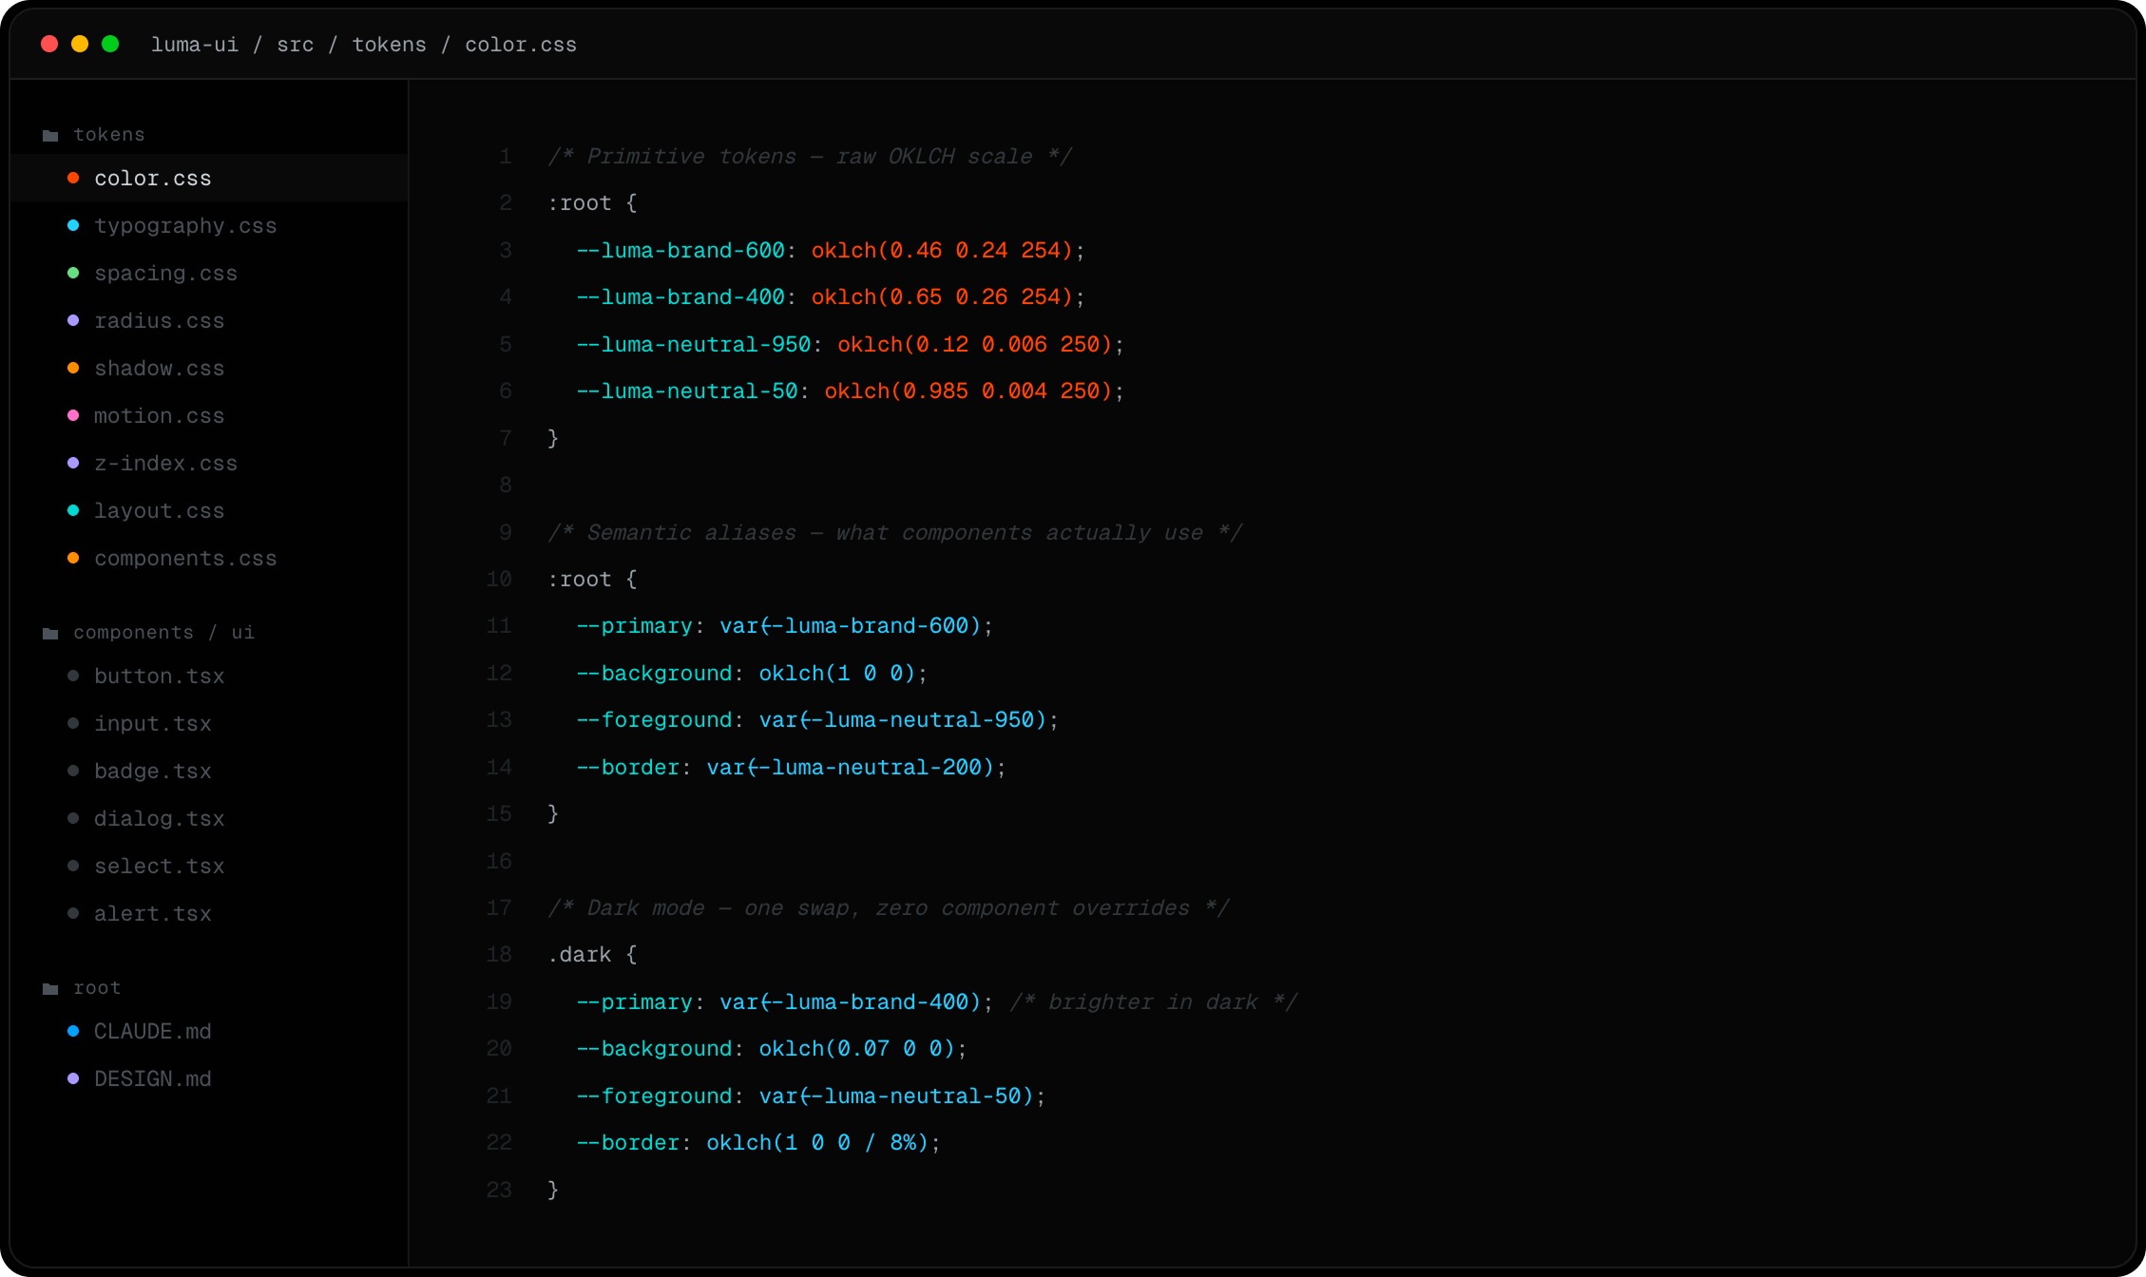Image resolution: width=2146 pixels, height=1277 pixels.
Task: Click the purple dot beside DESIGN.md
Action: tap(73, 1078)
